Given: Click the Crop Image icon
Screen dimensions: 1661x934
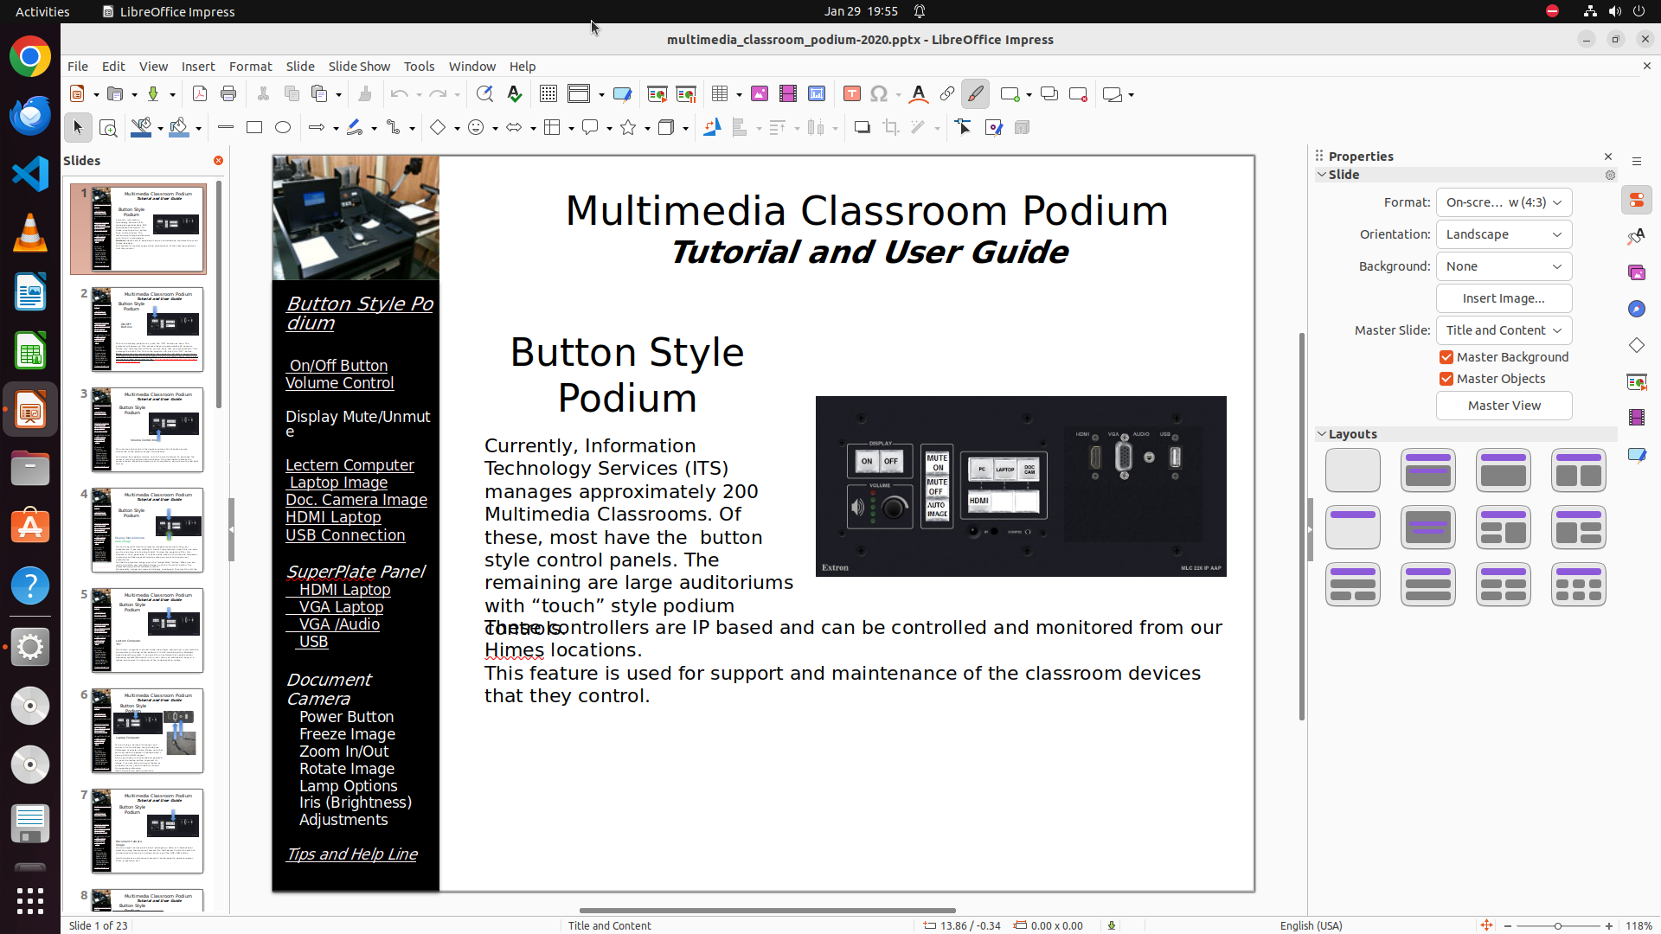Looking at the screenshot, I should point(890,128).
